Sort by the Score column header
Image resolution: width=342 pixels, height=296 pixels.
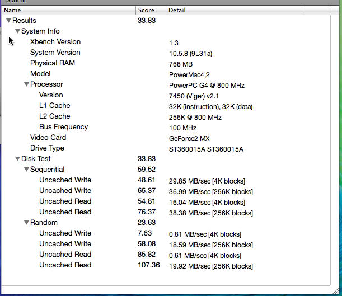coord(151,10)
